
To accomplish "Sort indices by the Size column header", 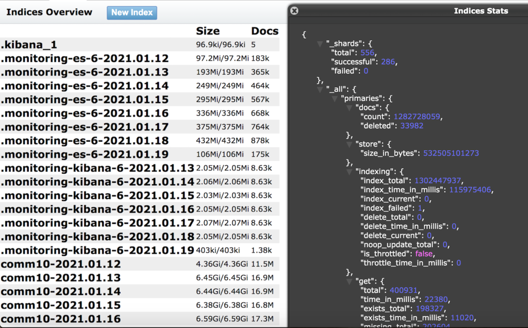I will click(208, 31).
